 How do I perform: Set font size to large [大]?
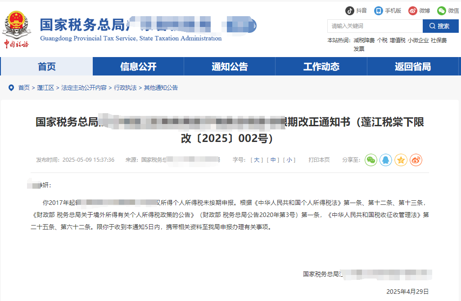tap(257, 160)
